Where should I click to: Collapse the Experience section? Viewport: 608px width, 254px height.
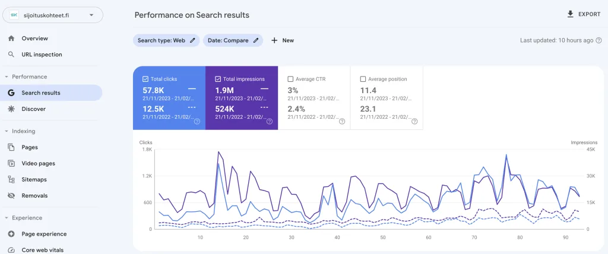pos(7,218)
